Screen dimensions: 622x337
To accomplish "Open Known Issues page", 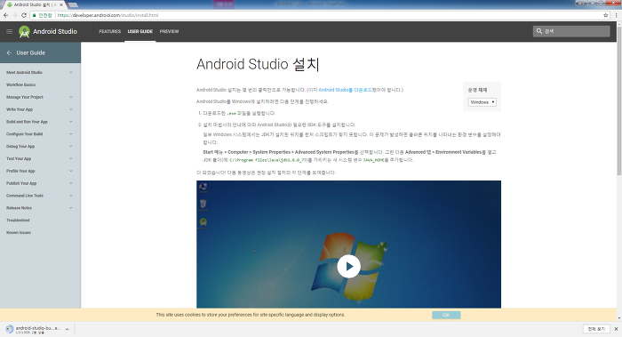I will coord(19,232).
